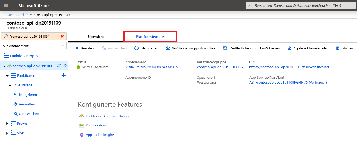Viewport: 357px width, 153px height.
Task: Click the Verwalten gear icon
Action: point(16,104)
